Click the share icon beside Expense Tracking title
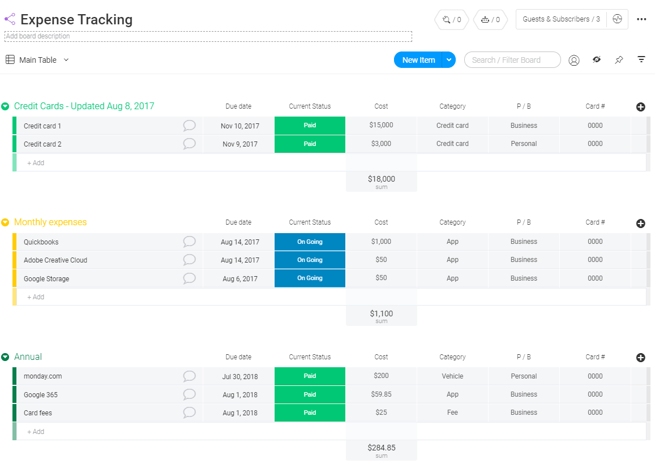This screenshot has width=655, height=464. pos(10,19)
